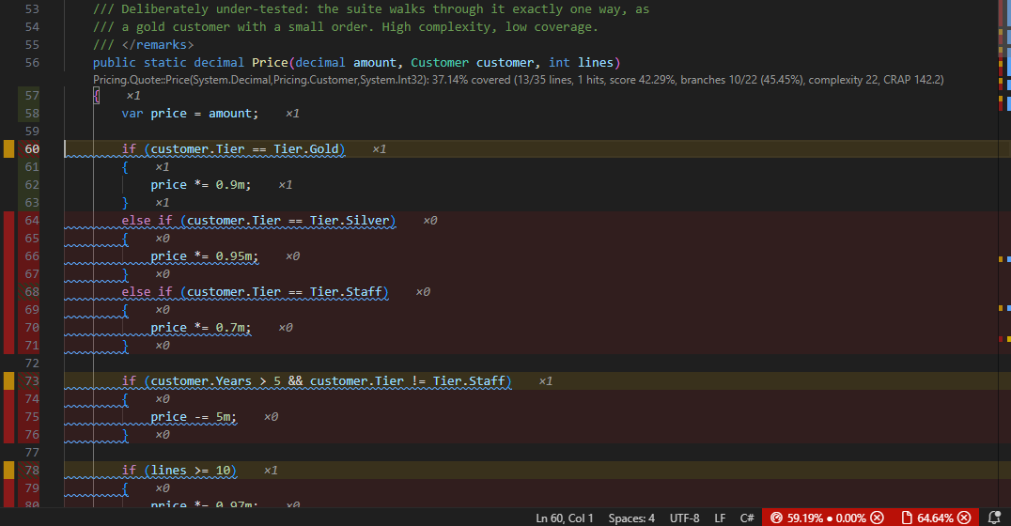Click line number 60 in the gutter
The image size is (1011, 526).
pos(32,149)
